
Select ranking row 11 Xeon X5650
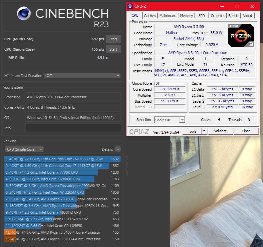62,226
